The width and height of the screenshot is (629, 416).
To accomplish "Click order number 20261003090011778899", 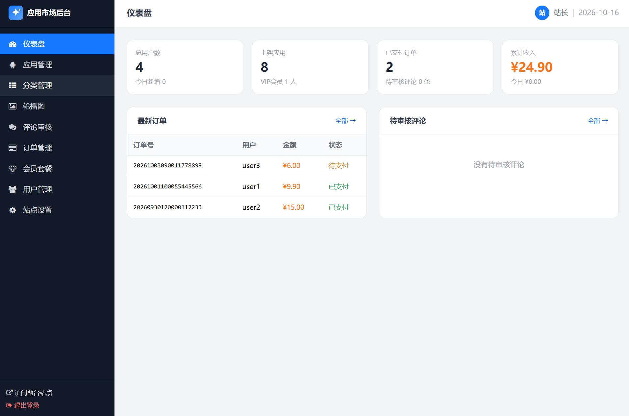I will click(167, 165).
